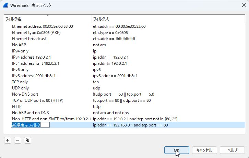249x158 pixels.
Task: Select 'TCP or UDP port is 80 (HTTP)'
Action: point(38,100)
